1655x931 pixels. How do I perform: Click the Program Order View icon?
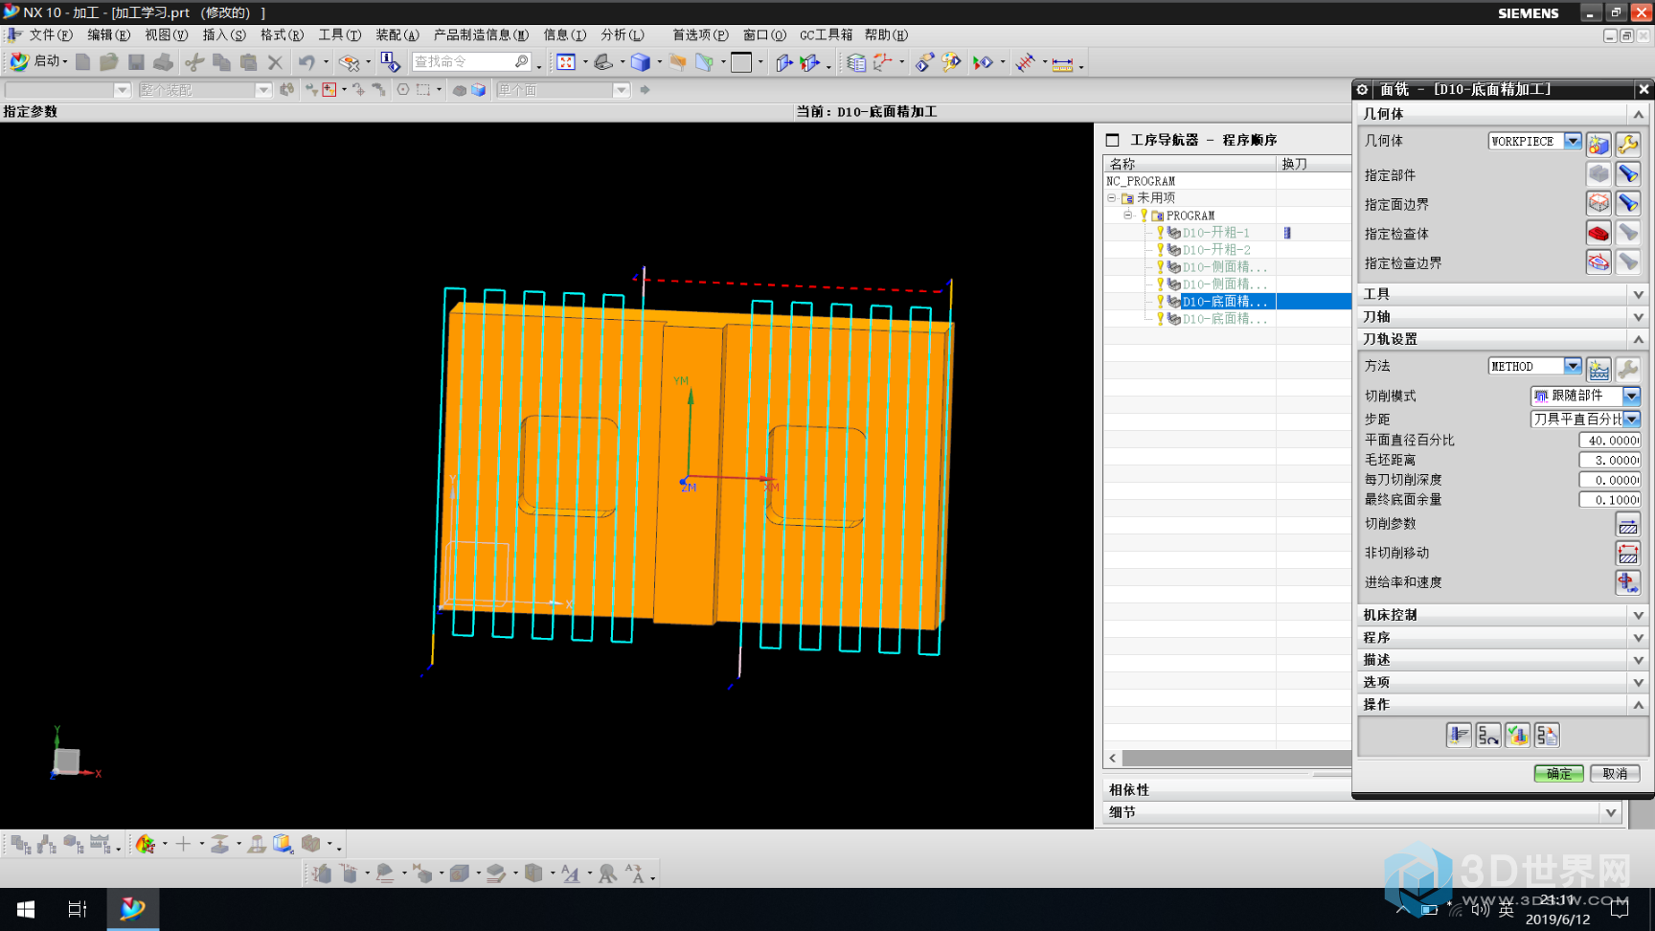tap(21, 844)
